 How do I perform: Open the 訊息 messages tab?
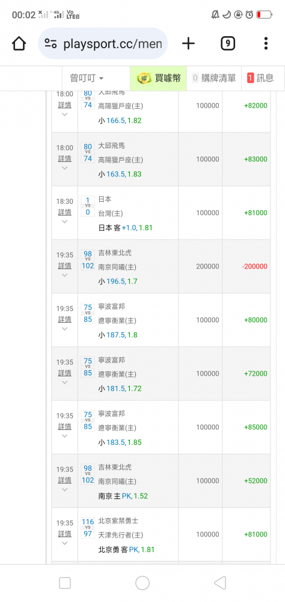click(261, 78)
